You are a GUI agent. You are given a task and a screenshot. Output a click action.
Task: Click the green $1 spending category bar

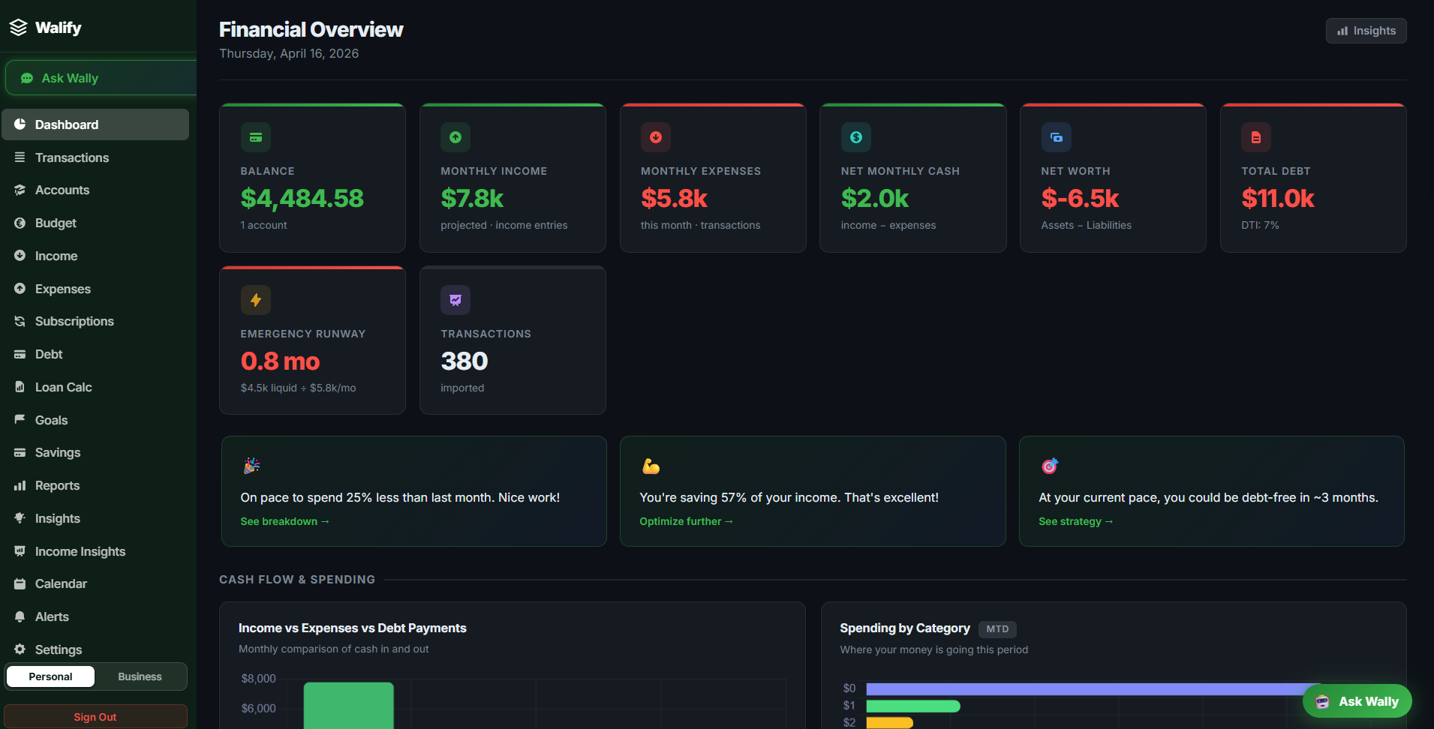point(913,706)
